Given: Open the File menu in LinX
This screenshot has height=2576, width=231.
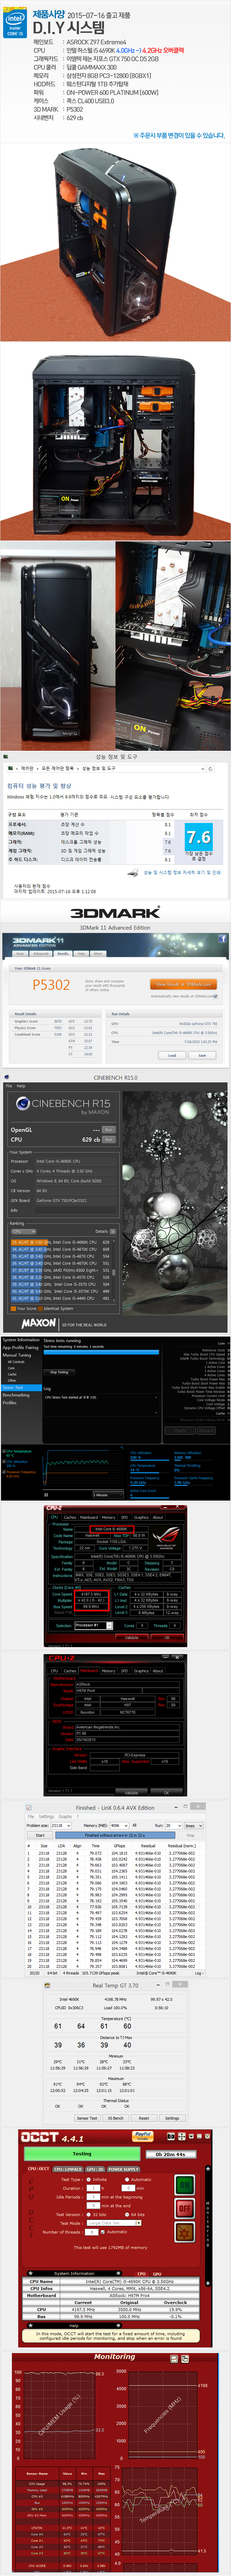Looking at the screenshot, I should tap(31, 1816).
